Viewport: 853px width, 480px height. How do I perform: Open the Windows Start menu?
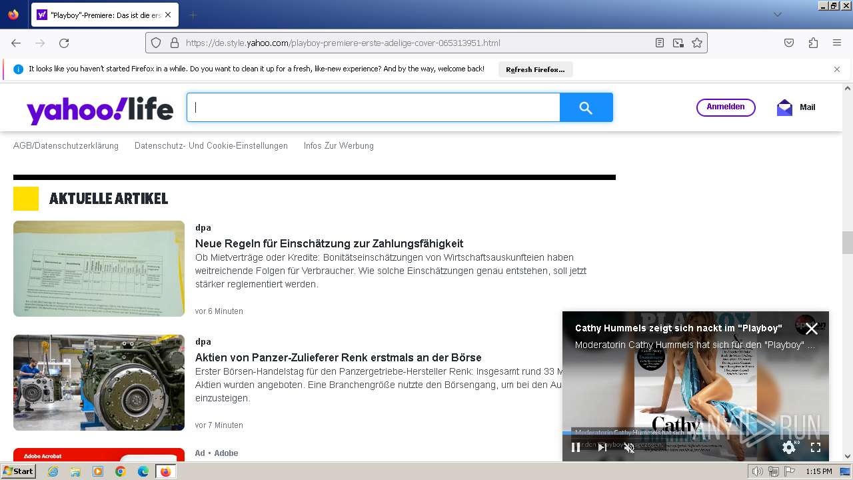click(19, 471)
